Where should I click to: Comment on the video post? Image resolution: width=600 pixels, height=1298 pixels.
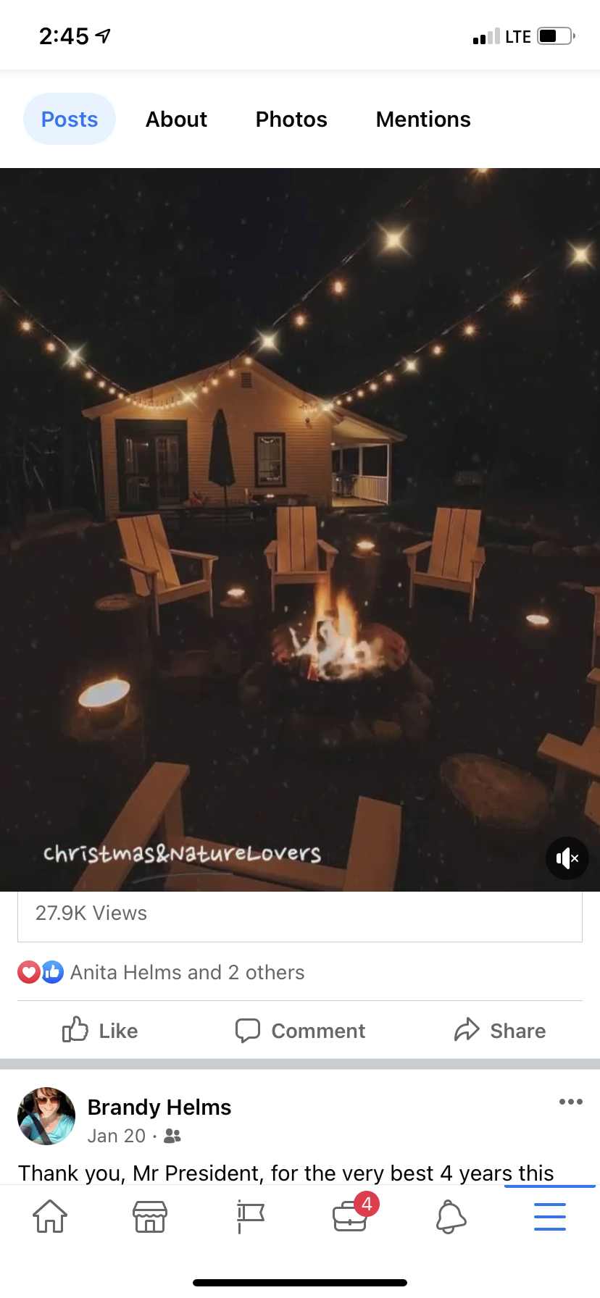click(300, 1030)
